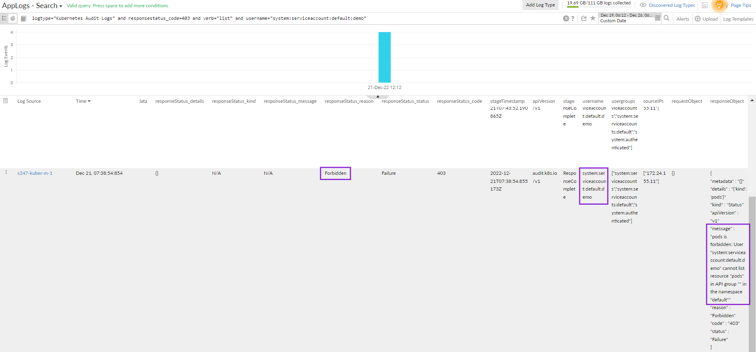Open the query book icon beside search box
Viewport: 756px width, 352px height.
coord(24,19)
